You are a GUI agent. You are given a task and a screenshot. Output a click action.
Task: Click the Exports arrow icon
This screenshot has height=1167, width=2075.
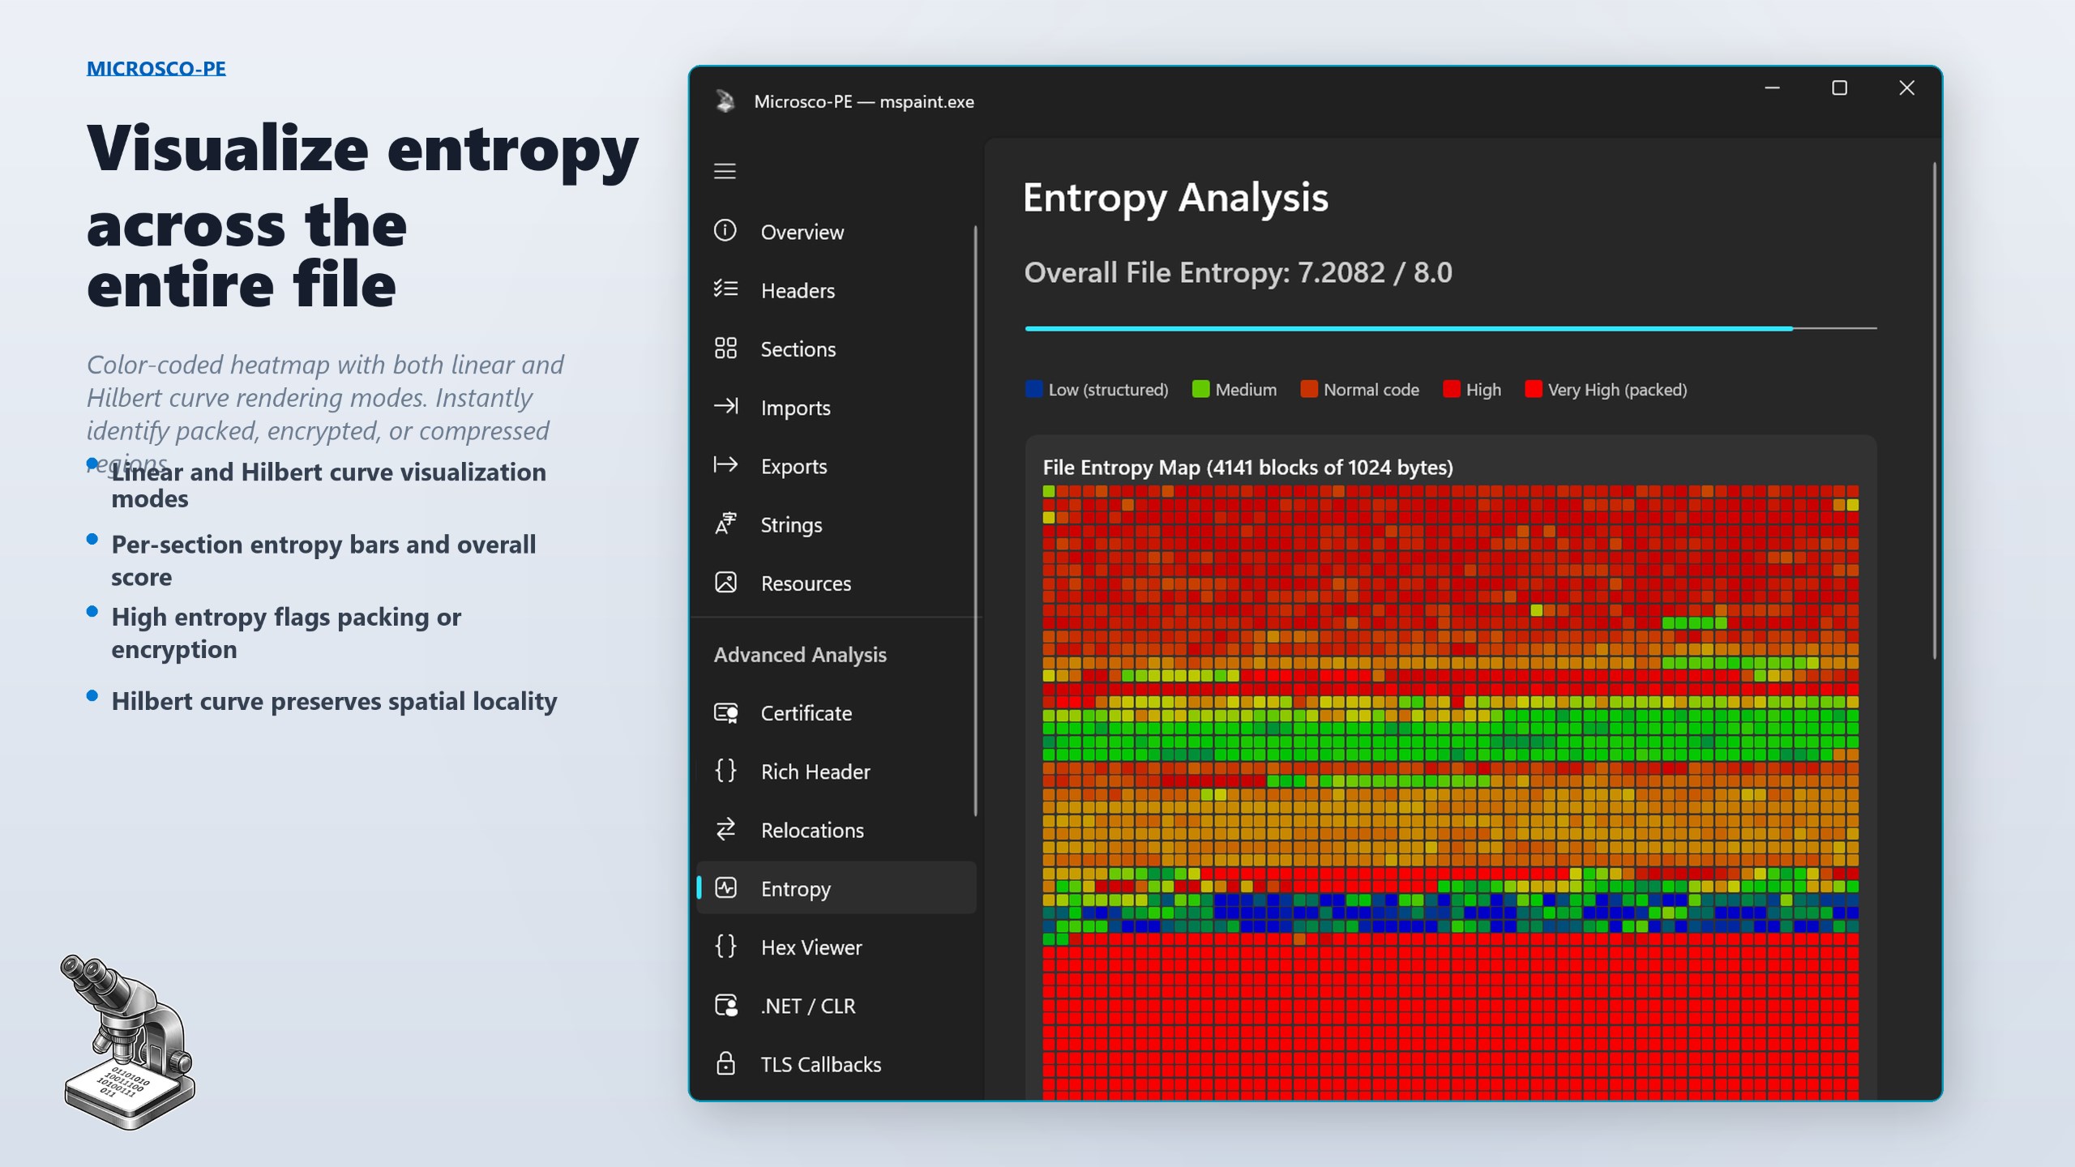[x=724, y=465]
